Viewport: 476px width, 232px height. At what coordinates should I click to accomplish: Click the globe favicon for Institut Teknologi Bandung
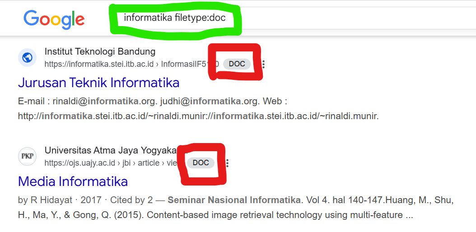[27, 58]
